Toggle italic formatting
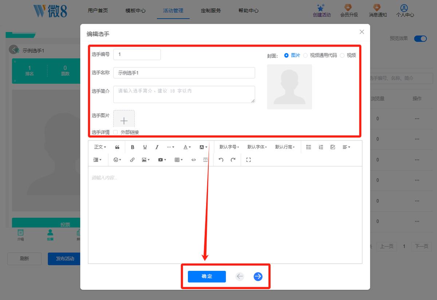Image resolution: width=437 pixels, height=300 pixels. 157,147
